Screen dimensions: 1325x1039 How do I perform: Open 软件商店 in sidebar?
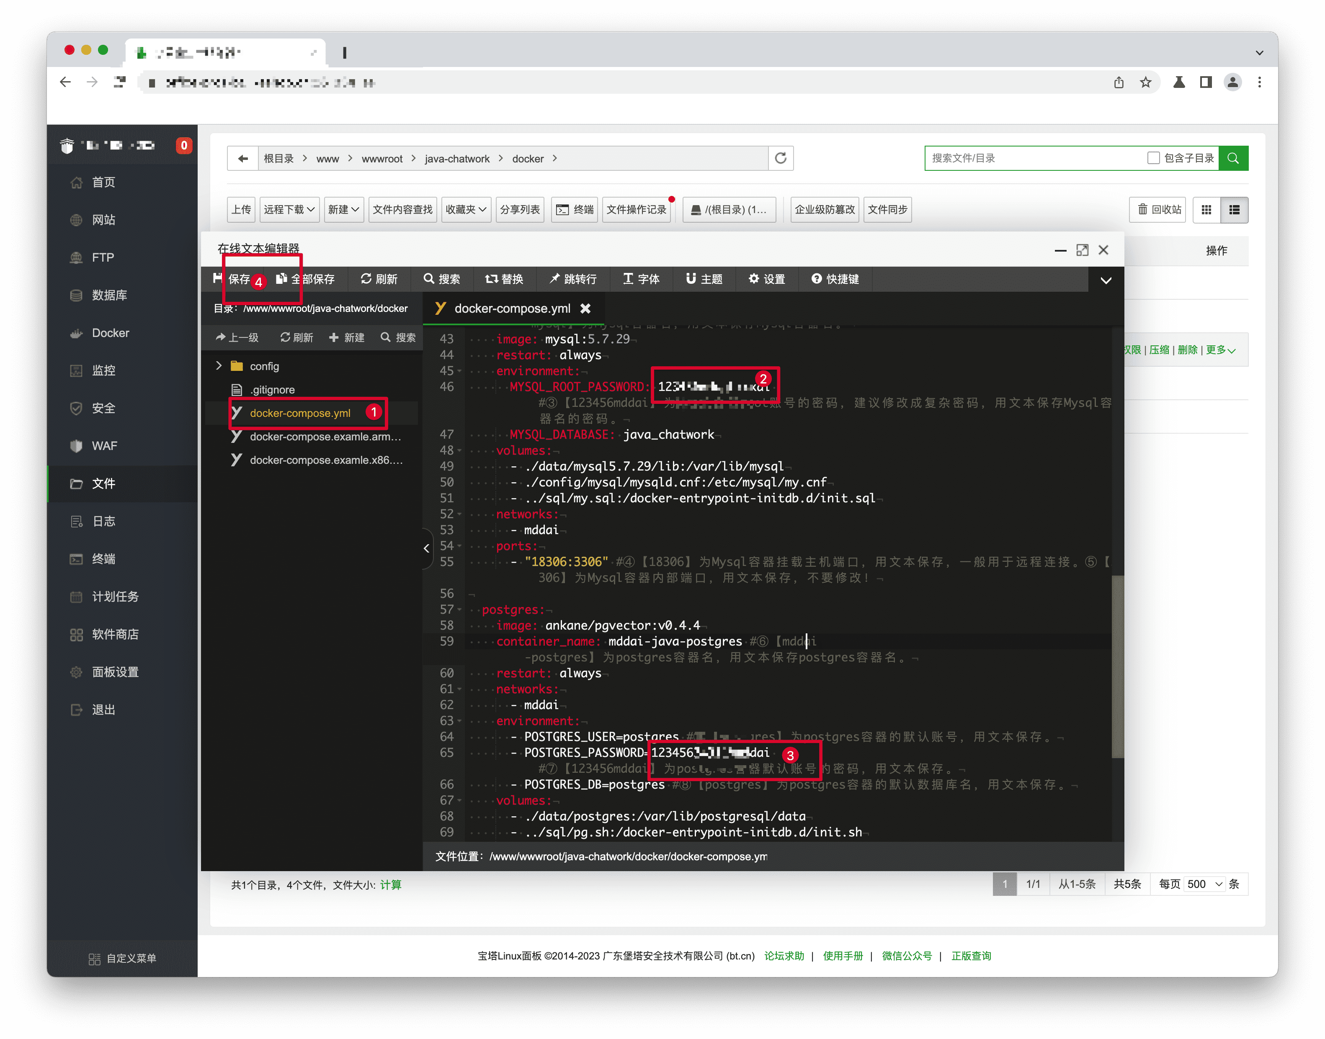point(115,635)
